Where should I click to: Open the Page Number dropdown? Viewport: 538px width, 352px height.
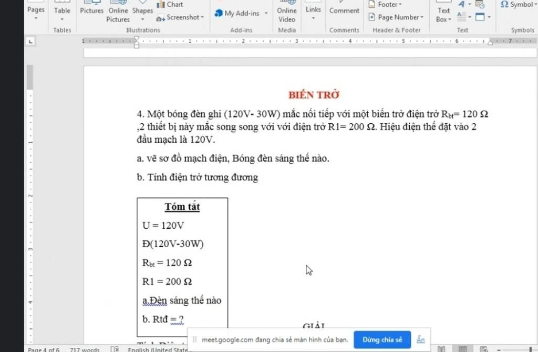tap(396, 17)
